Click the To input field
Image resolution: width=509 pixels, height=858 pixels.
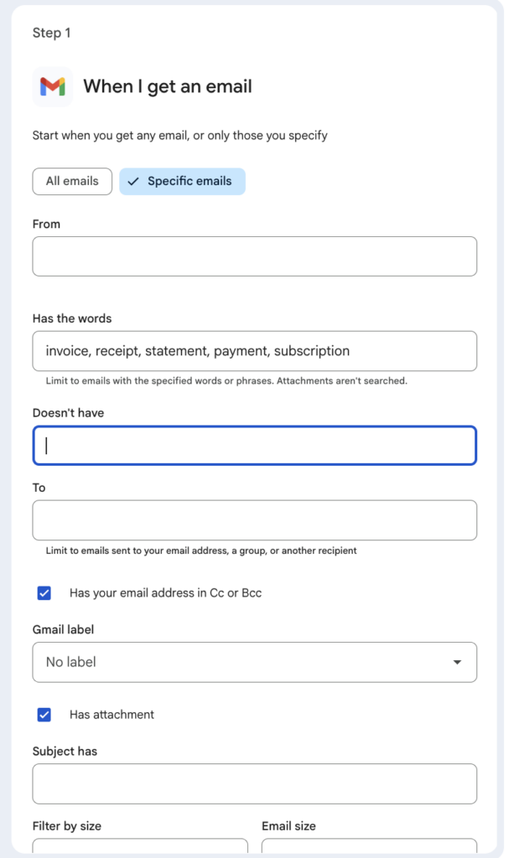pyautogui.click(x=254, y=519)
